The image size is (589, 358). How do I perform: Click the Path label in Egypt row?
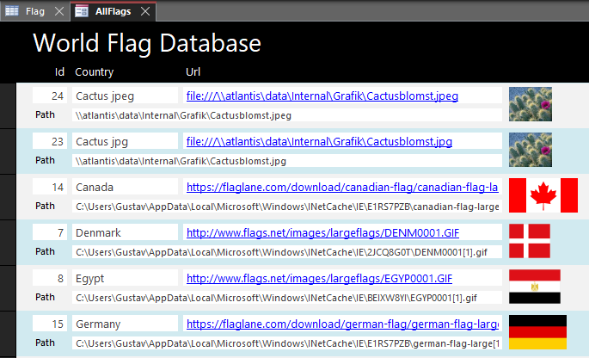(x=45, y=297)
